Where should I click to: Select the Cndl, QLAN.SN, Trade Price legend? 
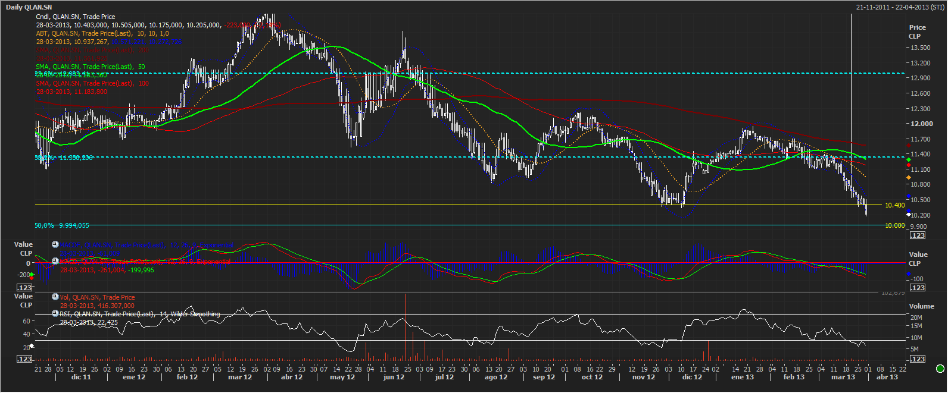[76, 17]
